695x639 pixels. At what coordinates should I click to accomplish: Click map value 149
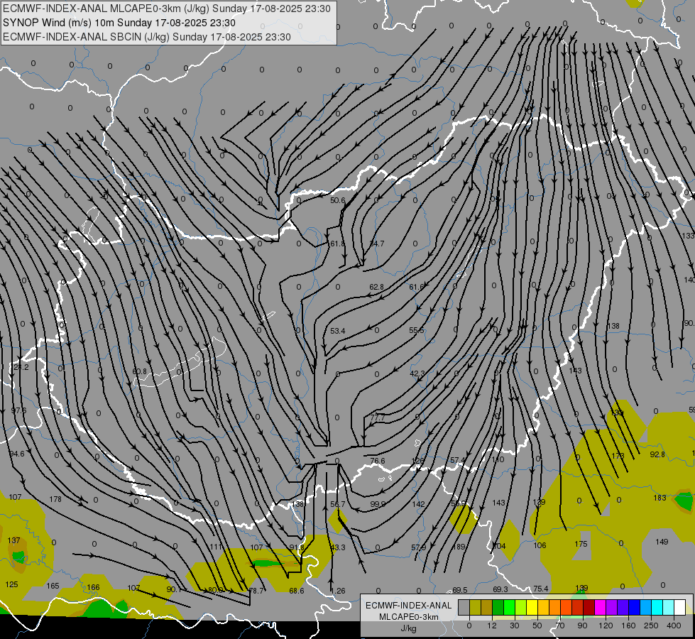click(x=662, y=542)
